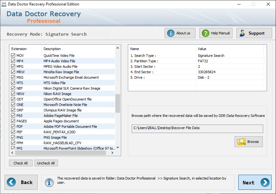Click the recovery save path field
This screenshot has width=276, height=194.
pos(197,129)
